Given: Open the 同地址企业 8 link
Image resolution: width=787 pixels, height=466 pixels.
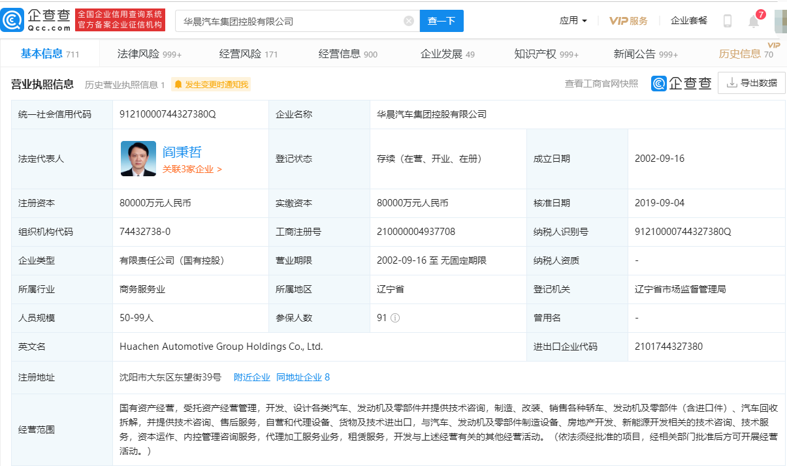Looking at the screenshot, I should pyautogui.click(x=303, y=377).
